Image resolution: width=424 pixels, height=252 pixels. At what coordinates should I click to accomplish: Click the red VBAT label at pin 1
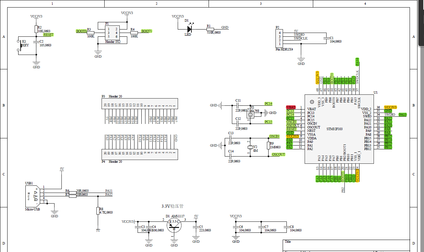tap(291, 107)
